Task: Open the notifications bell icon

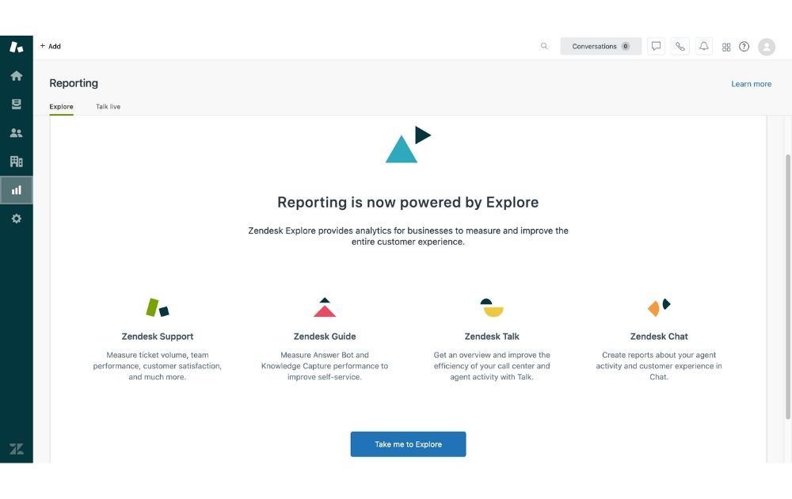Action: tap(703, 46)
